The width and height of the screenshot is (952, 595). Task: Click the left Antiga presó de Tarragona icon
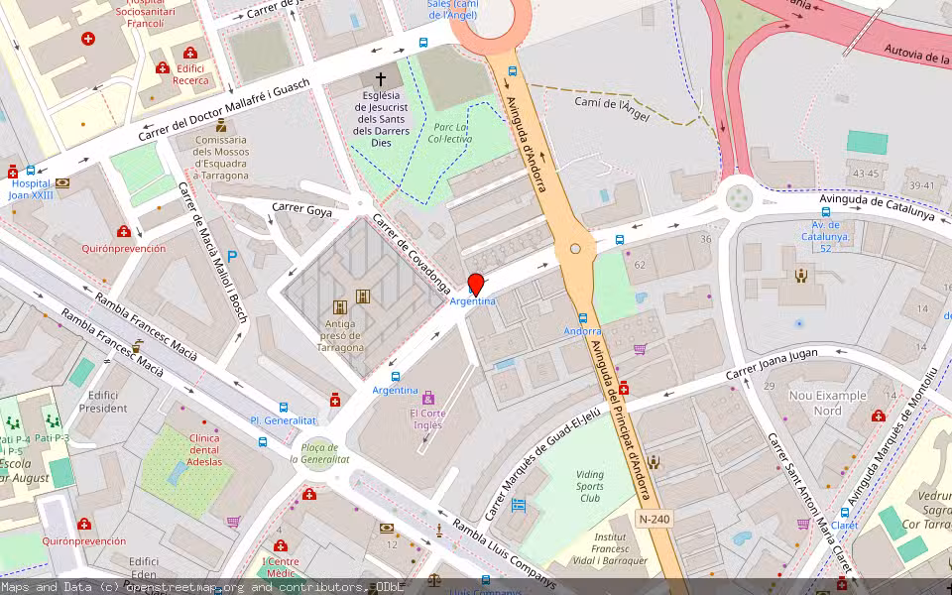pyautogui.click(x=340, y=307)
